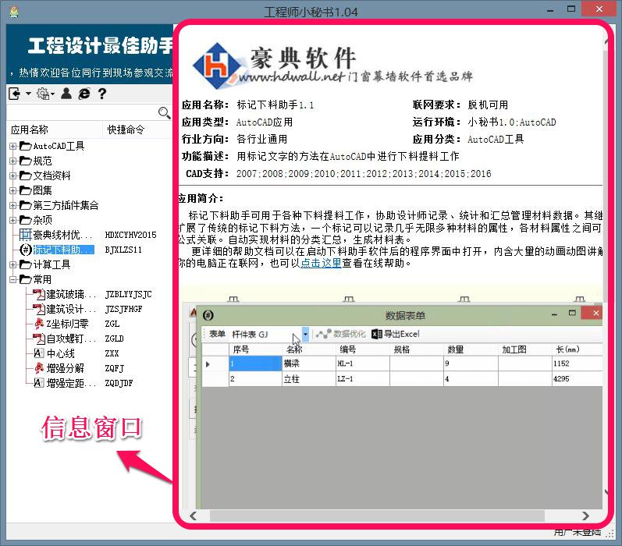
Task: Click the Z坐标归零 tool icon
Action: pos(38,324)
